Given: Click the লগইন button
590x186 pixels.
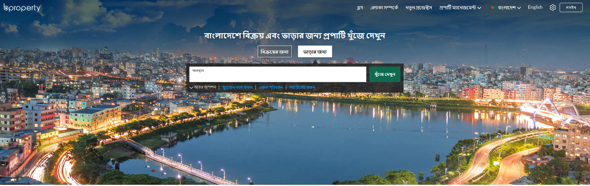Looking at the screenshot, I should [571, 7].
